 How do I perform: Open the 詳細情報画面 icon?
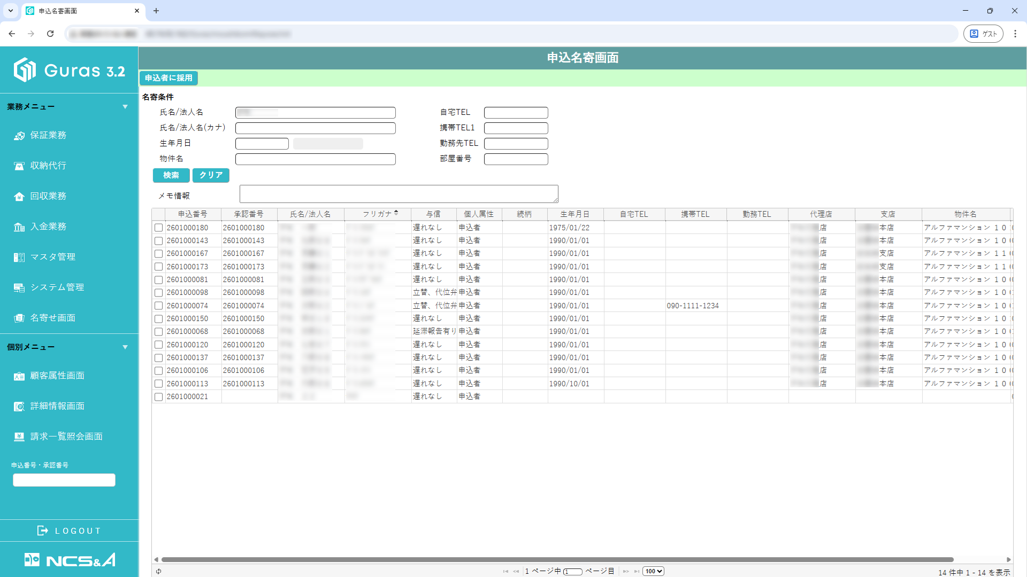coord(19,407)
